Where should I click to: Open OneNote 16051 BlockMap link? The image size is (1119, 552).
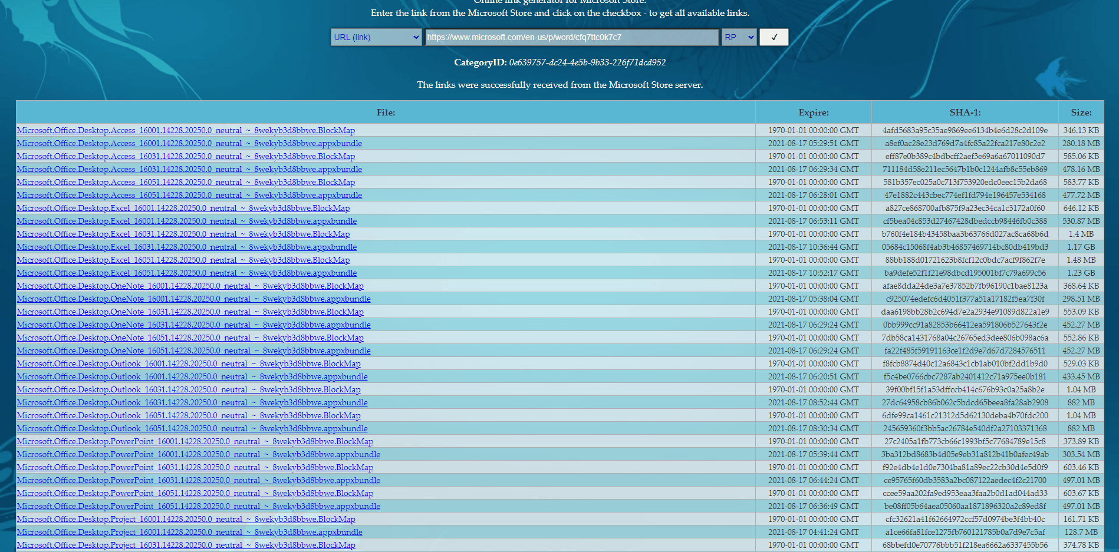pyautogui.click(x=190, y=338)
